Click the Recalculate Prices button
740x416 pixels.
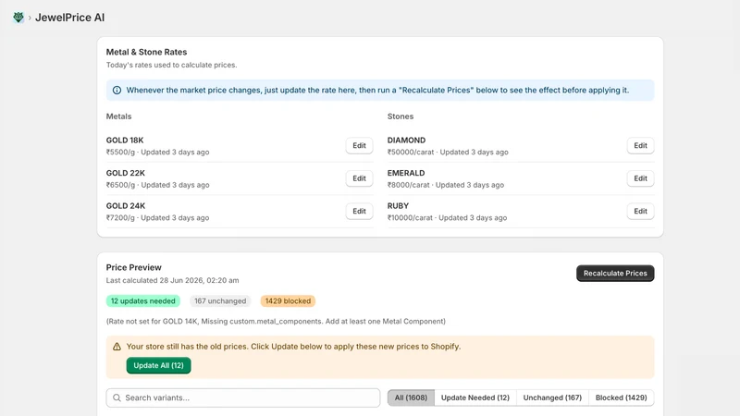click(x=615, y=273)
